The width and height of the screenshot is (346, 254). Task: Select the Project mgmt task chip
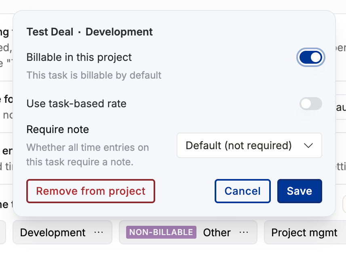(304, 232)
